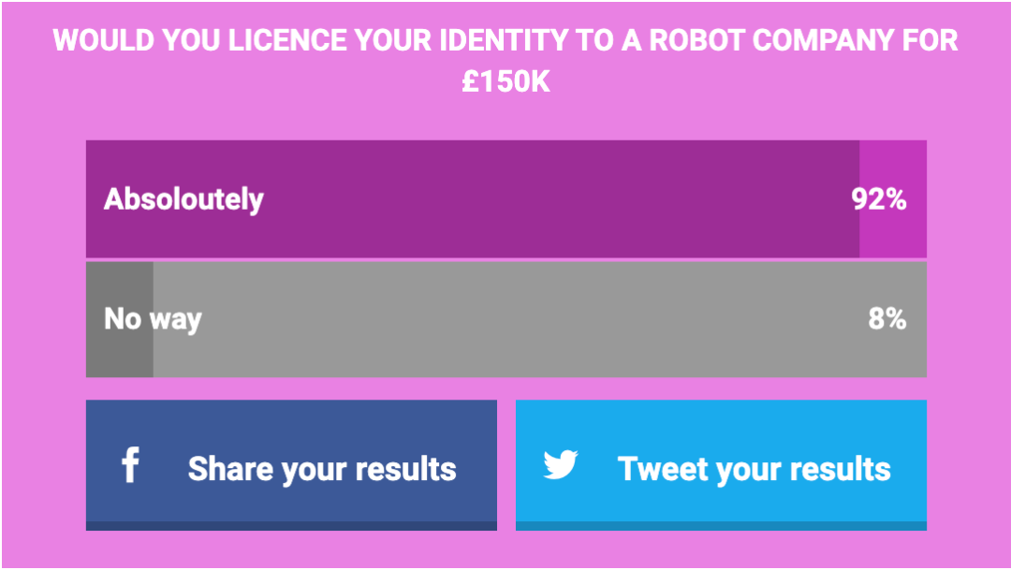
Task: Select the "Absoloutely" answer label
Action: click(x=183, y=199)
